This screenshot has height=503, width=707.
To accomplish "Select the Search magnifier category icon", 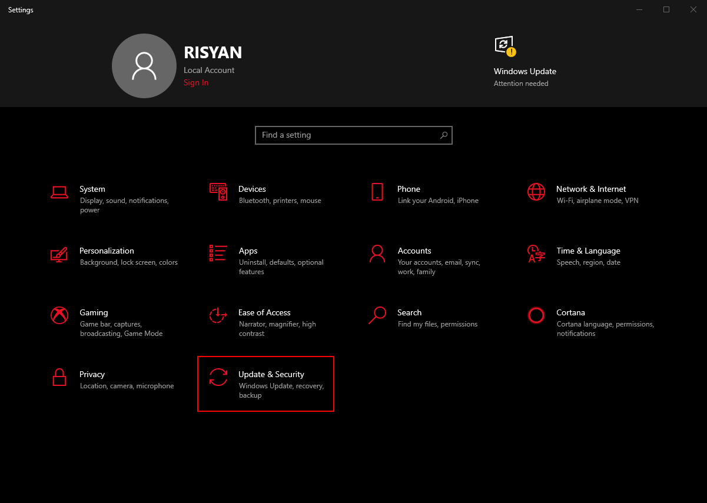I will 377,315.
